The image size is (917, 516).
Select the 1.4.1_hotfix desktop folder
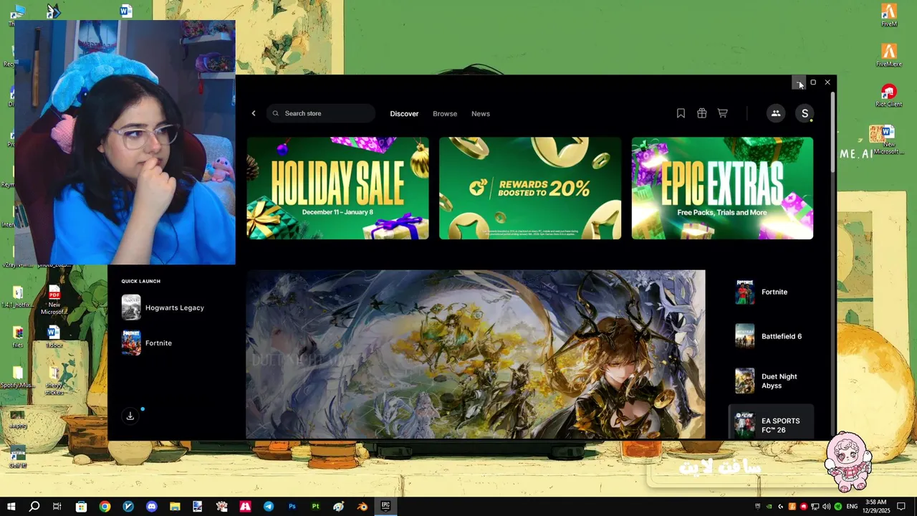coord(18,297)
